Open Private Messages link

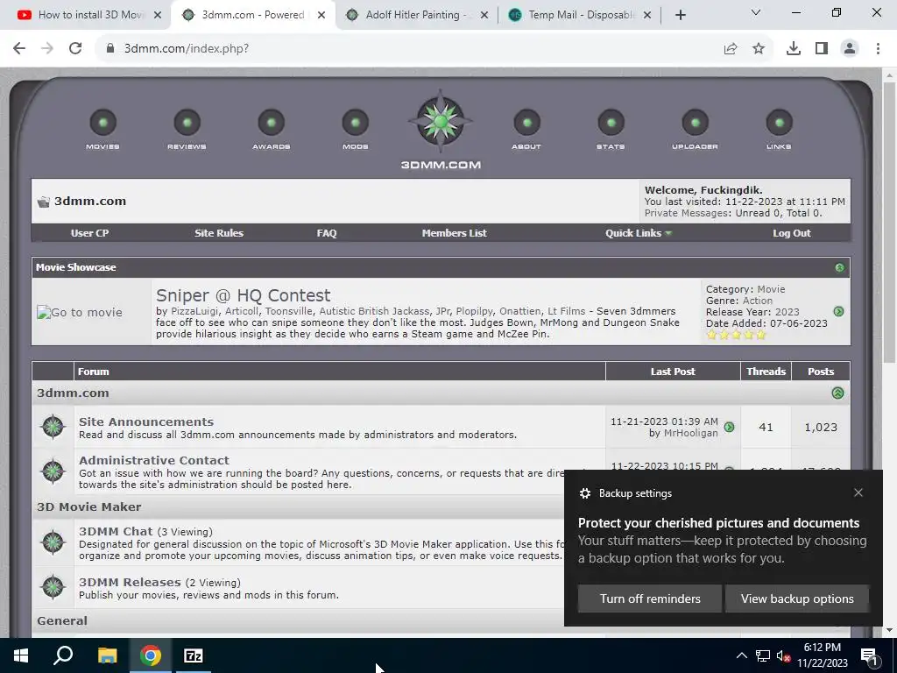point(687,213)
